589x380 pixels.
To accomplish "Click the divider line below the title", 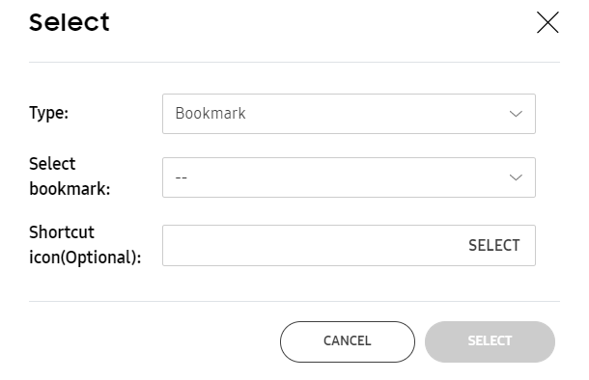I will [294, 63].
